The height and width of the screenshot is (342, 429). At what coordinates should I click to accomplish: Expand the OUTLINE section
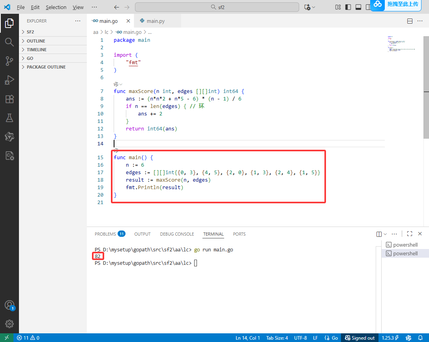[x=53, y=41]
